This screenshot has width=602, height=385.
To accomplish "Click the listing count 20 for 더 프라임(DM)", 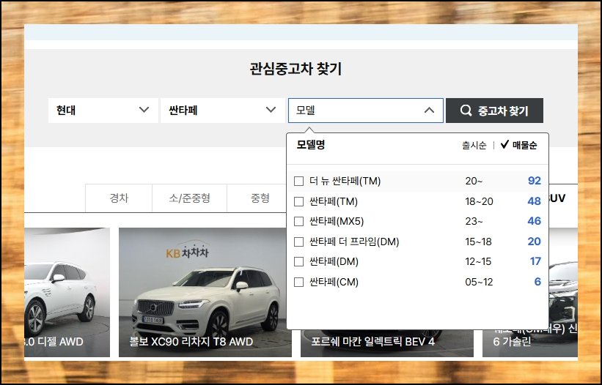I will pos(534,242).
